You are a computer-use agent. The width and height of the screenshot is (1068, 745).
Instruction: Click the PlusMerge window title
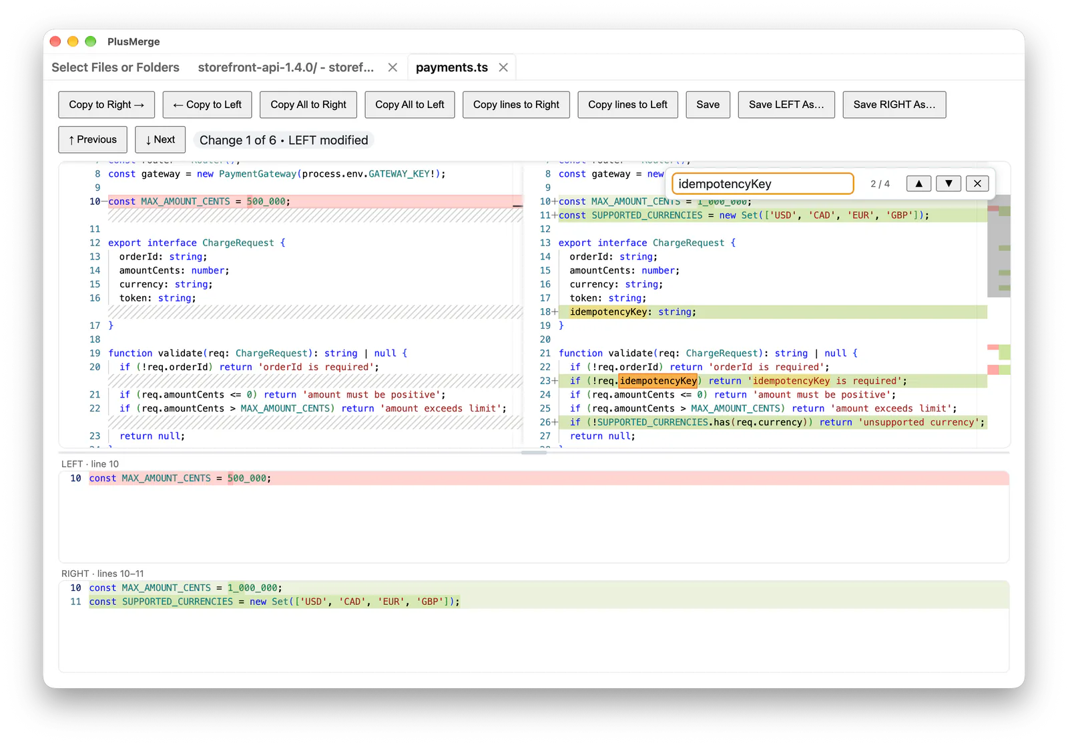(133, 41)
